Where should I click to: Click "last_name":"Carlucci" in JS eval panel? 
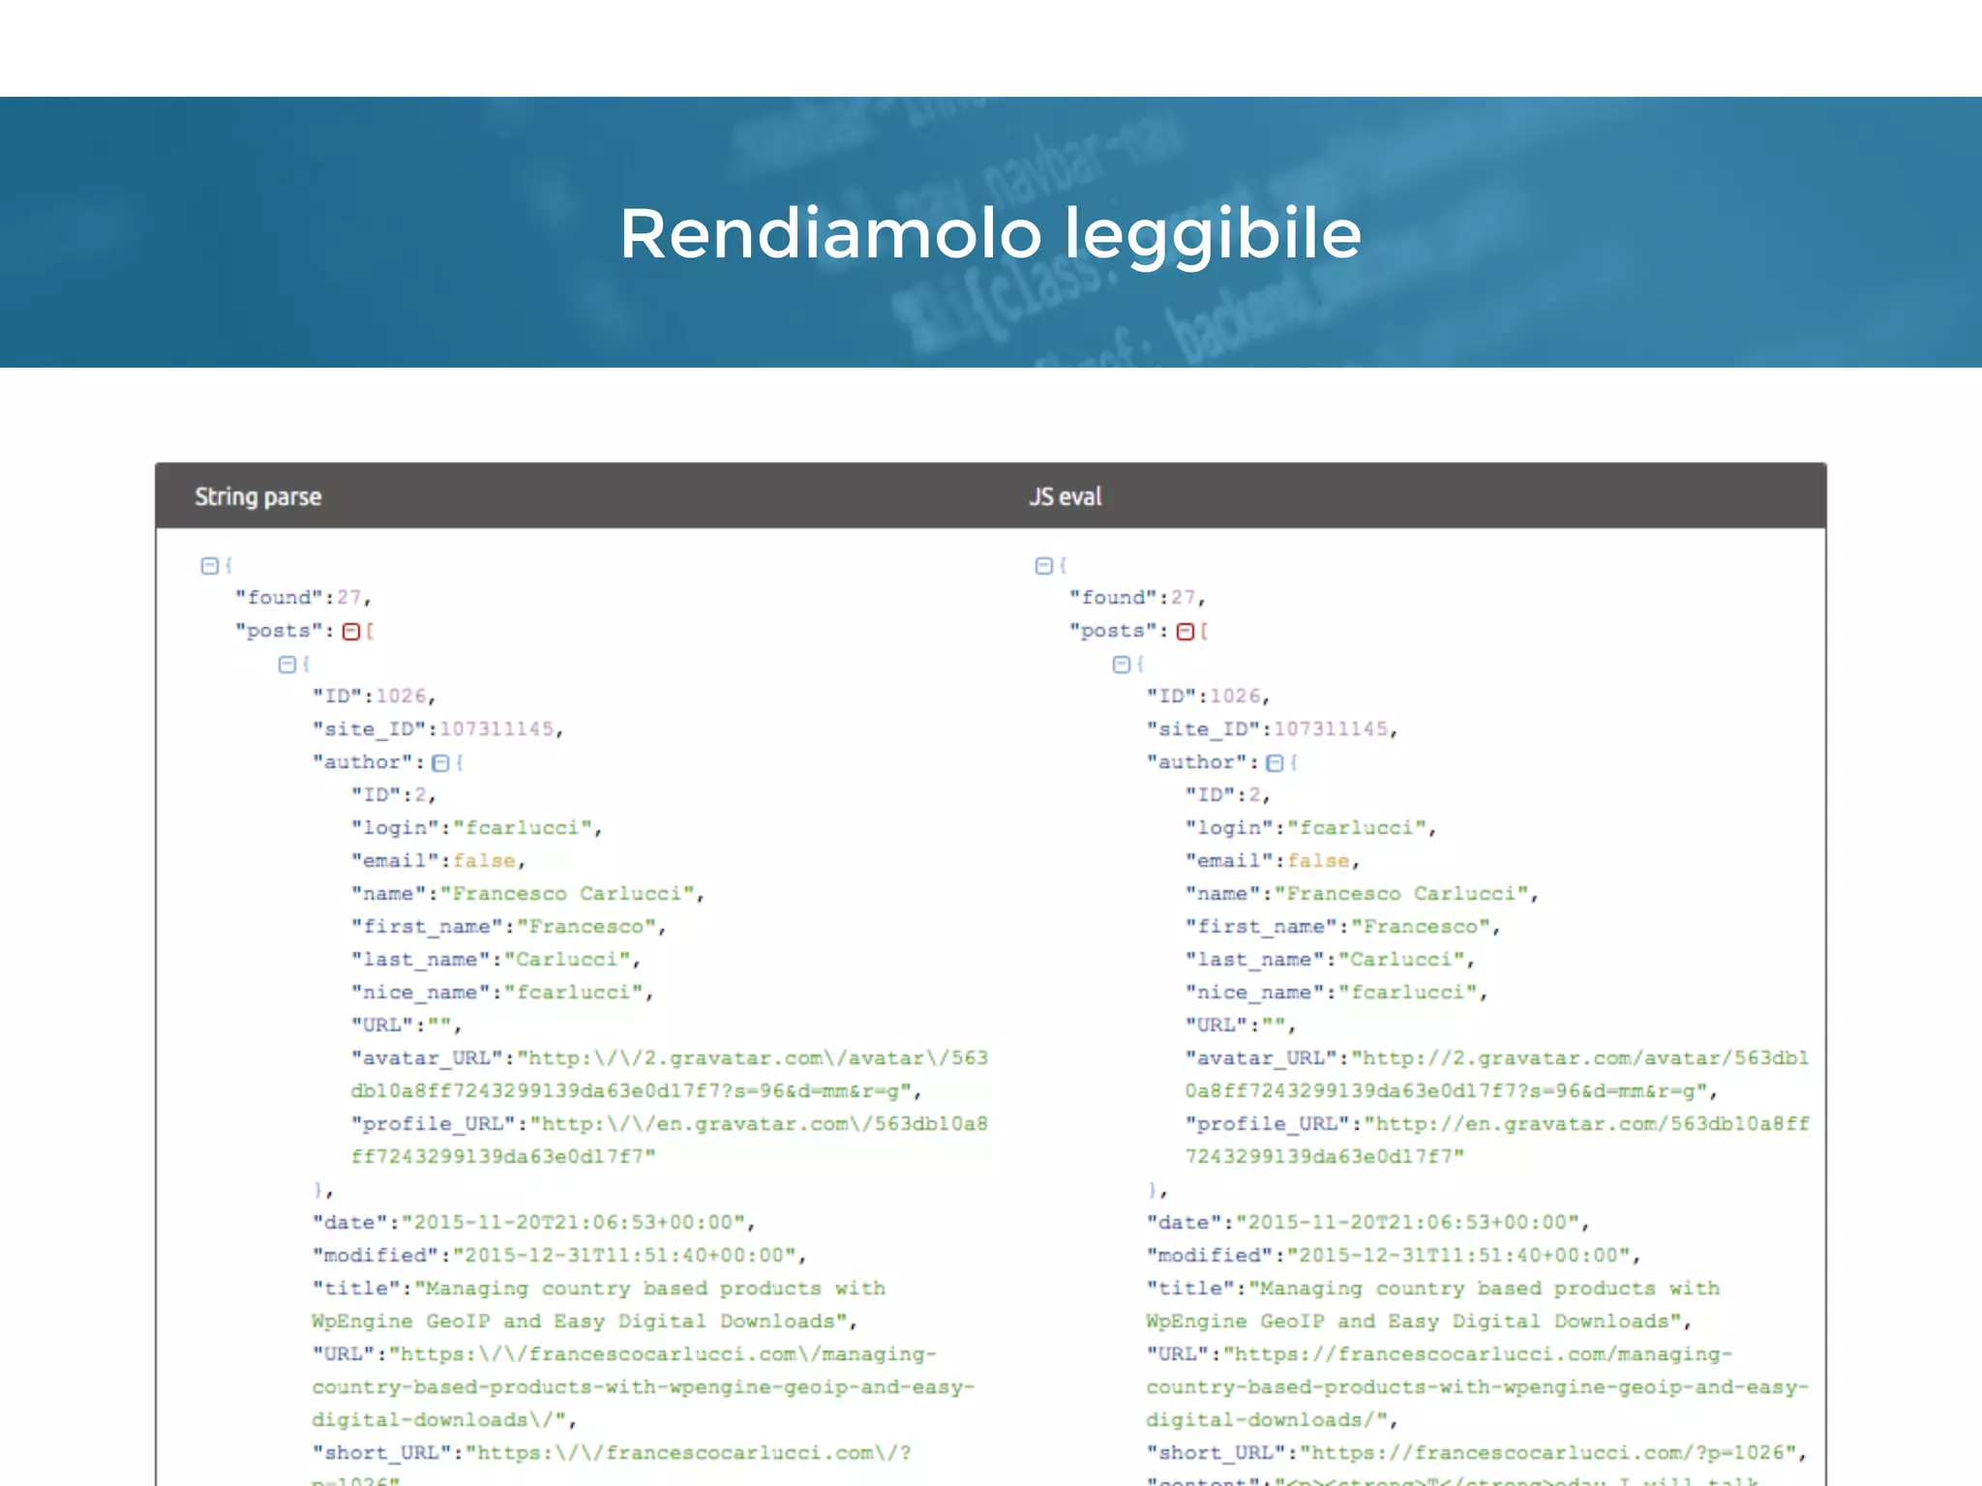1331,960
